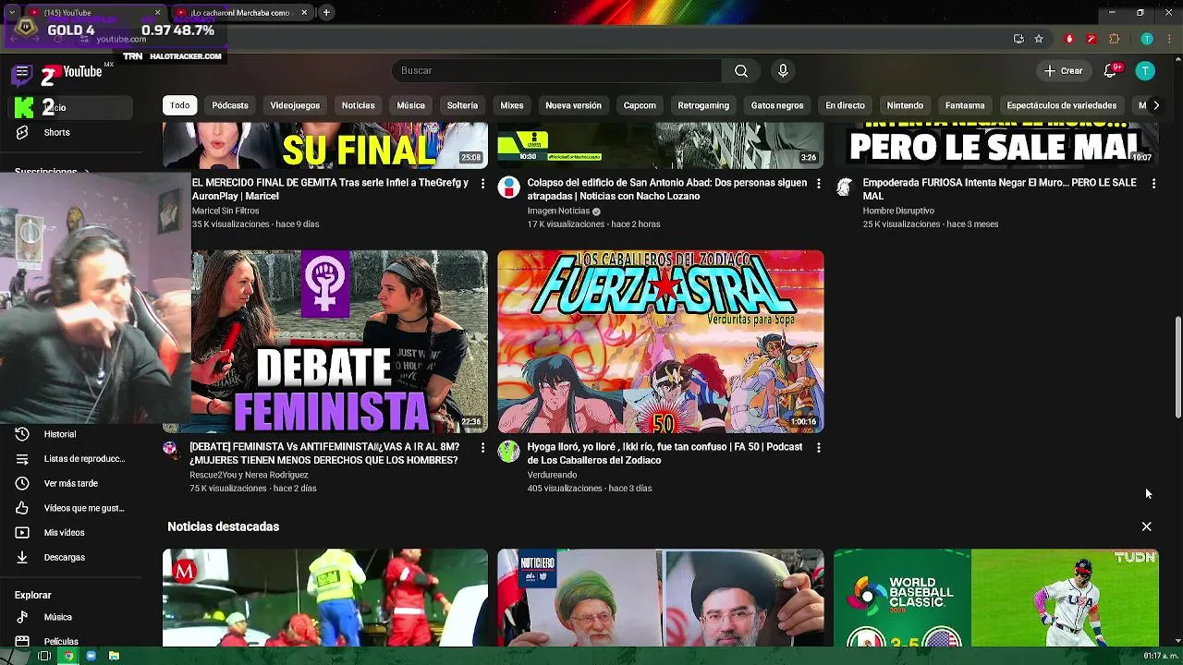Open the Chrome profile avatar
This screenshot has width=1183, height=665.
click(x=1147, y=39)
